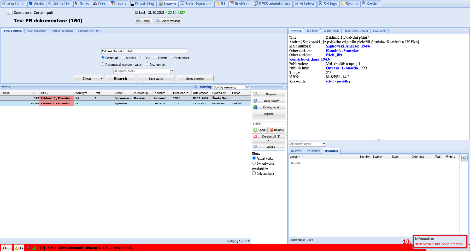The width and height of the screenshot is (470, 251).
Task: Remove label with red Remove button
Action: coord(277,130)
